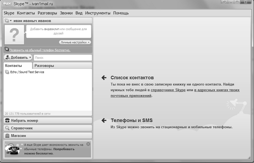Screen dimensions: 254x163
Task: Open the Вид menu
Action: point(79,13)
